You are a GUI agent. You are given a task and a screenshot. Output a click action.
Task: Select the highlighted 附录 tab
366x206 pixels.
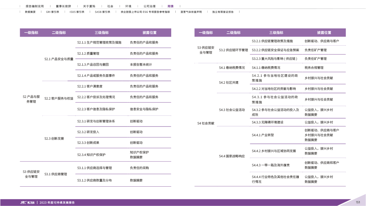[171, 6]
